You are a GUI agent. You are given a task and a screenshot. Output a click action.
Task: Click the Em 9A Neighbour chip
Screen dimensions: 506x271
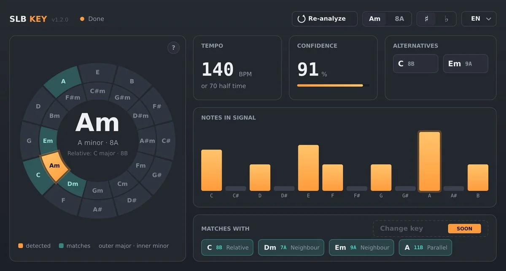pos(361,247)
